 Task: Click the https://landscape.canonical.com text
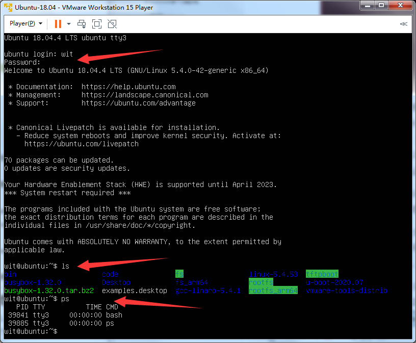[145, 95]
